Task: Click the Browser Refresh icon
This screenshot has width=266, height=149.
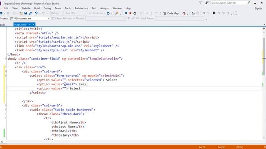Action: point(108,13)
